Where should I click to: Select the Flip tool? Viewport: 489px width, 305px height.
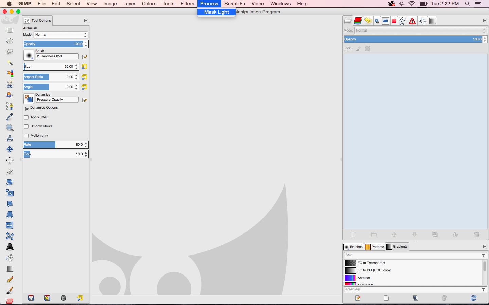(x=10, y=225)
